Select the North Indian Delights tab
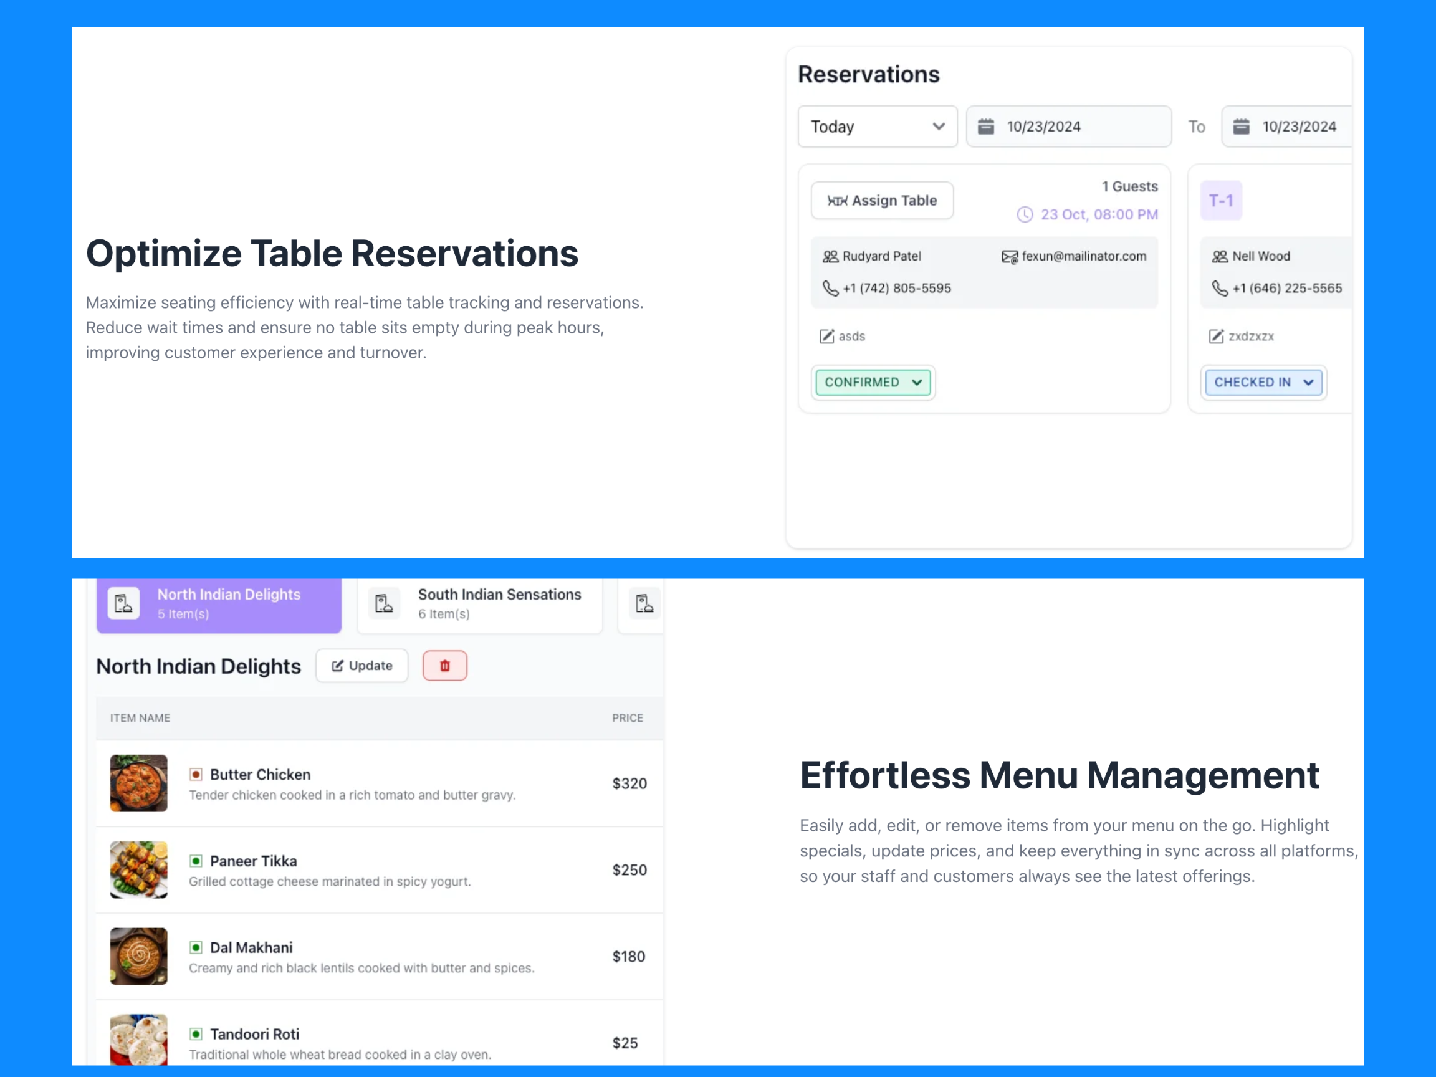 click(219, 604)
